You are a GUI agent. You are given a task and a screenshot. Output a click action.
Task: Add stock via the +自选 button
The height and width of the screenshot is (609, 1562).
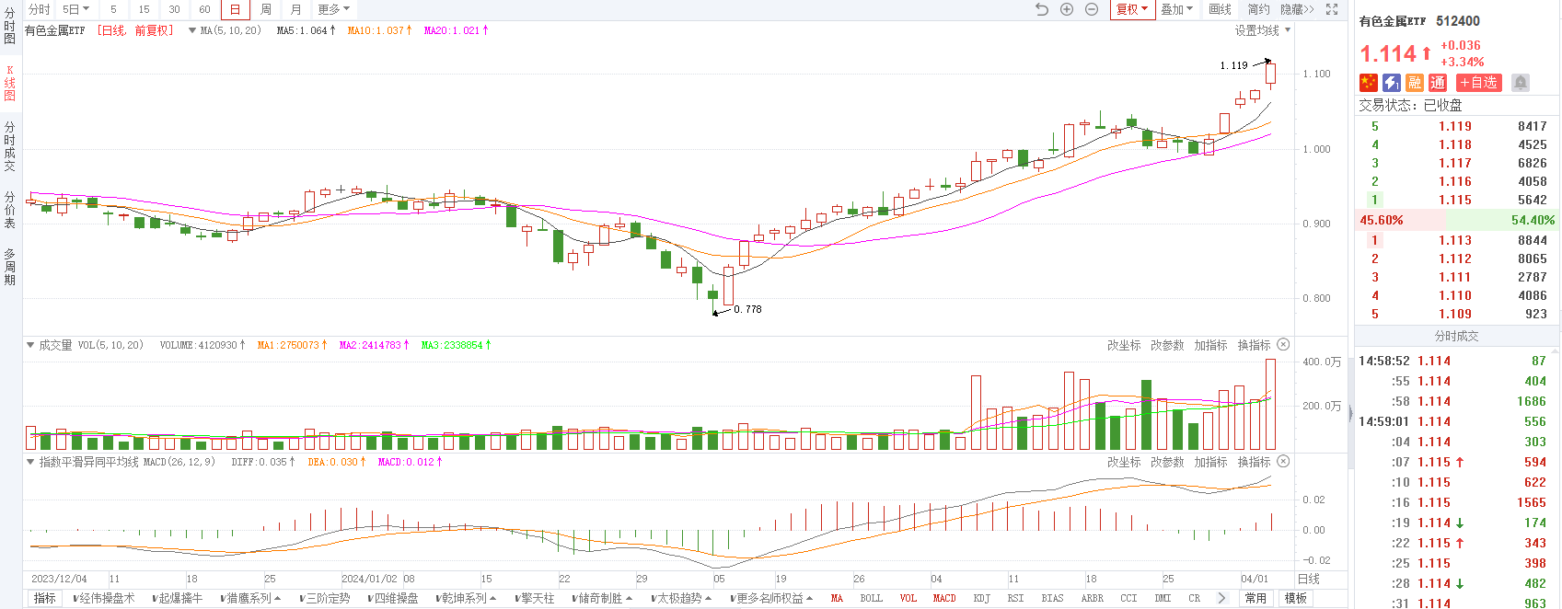coord(1479,83)
